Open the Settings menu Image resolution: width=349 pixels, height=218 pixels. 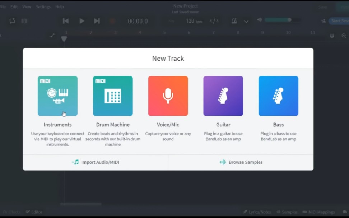[x=43, y=6]
